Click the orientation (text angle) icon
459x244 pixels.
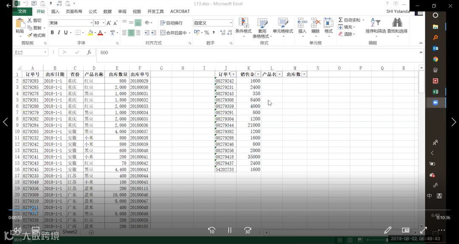(147, 23)
